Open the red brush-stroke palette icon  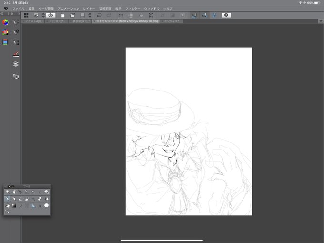pyautogui.click(x=16, y=54)
